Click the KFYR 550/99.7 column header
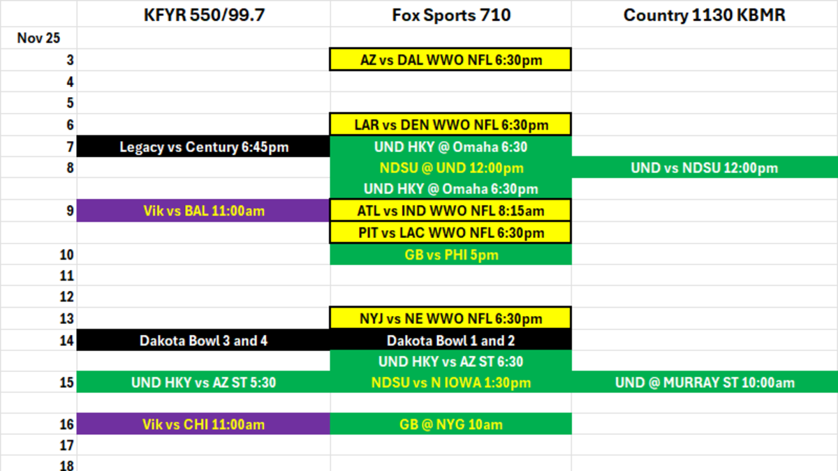 click(203, 15)
